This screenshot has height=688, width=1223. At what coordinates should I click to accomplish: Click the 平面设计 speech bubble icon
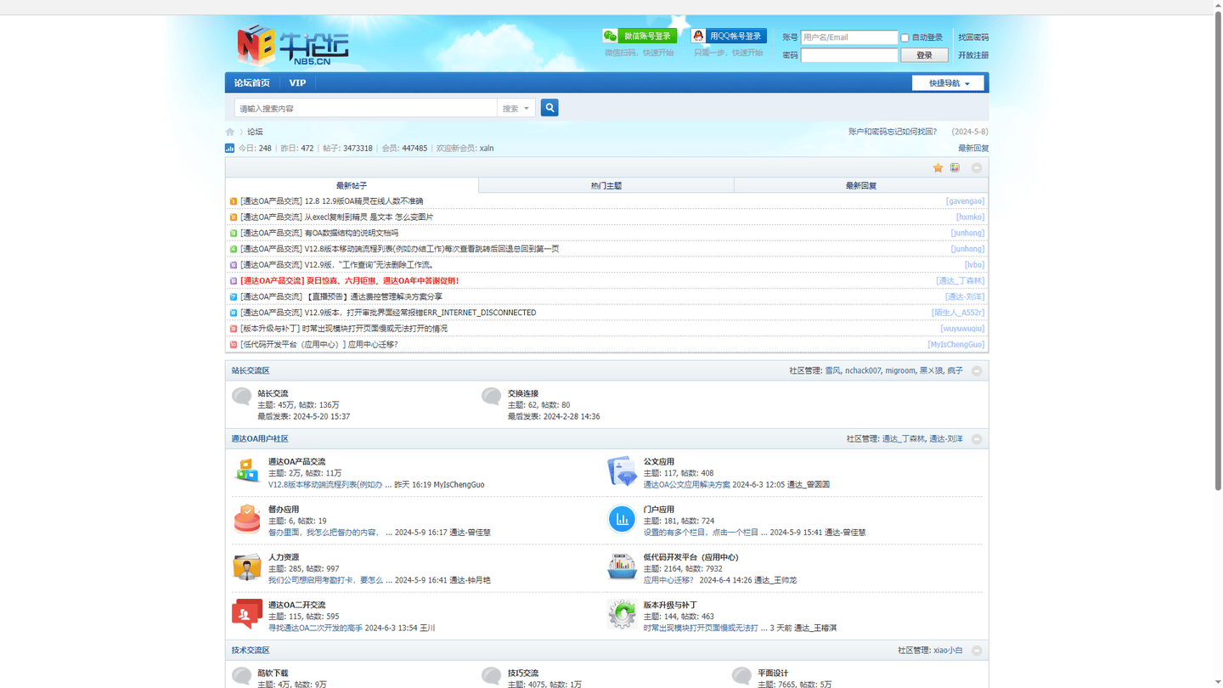(x=742, y=676)
